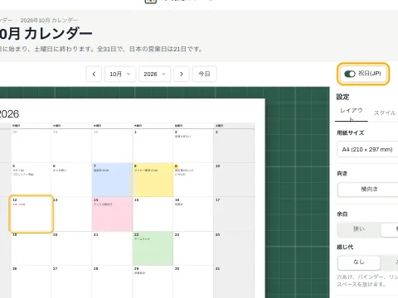Select the October 16 day cell
This screenshot has width=398, height=298.
click(x=193, y=214)
